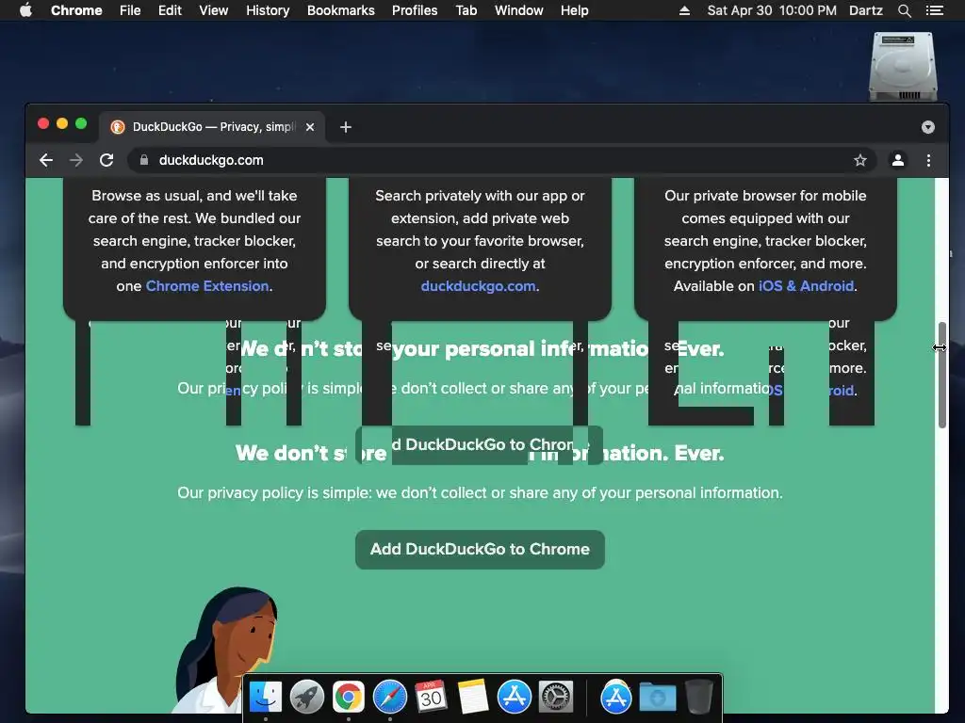Open the App Store icon beside Notes

point(515,698)
